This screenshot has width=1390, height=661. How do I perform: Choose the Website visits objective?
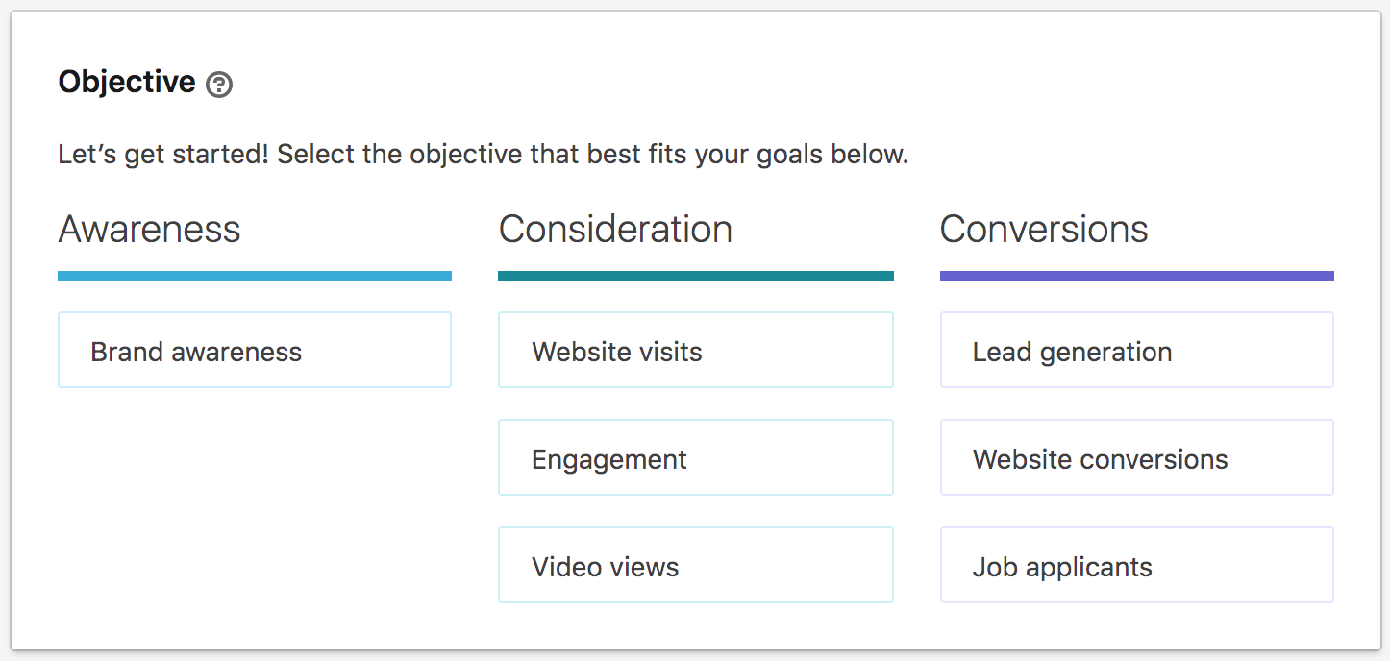(x=695, y=351)
